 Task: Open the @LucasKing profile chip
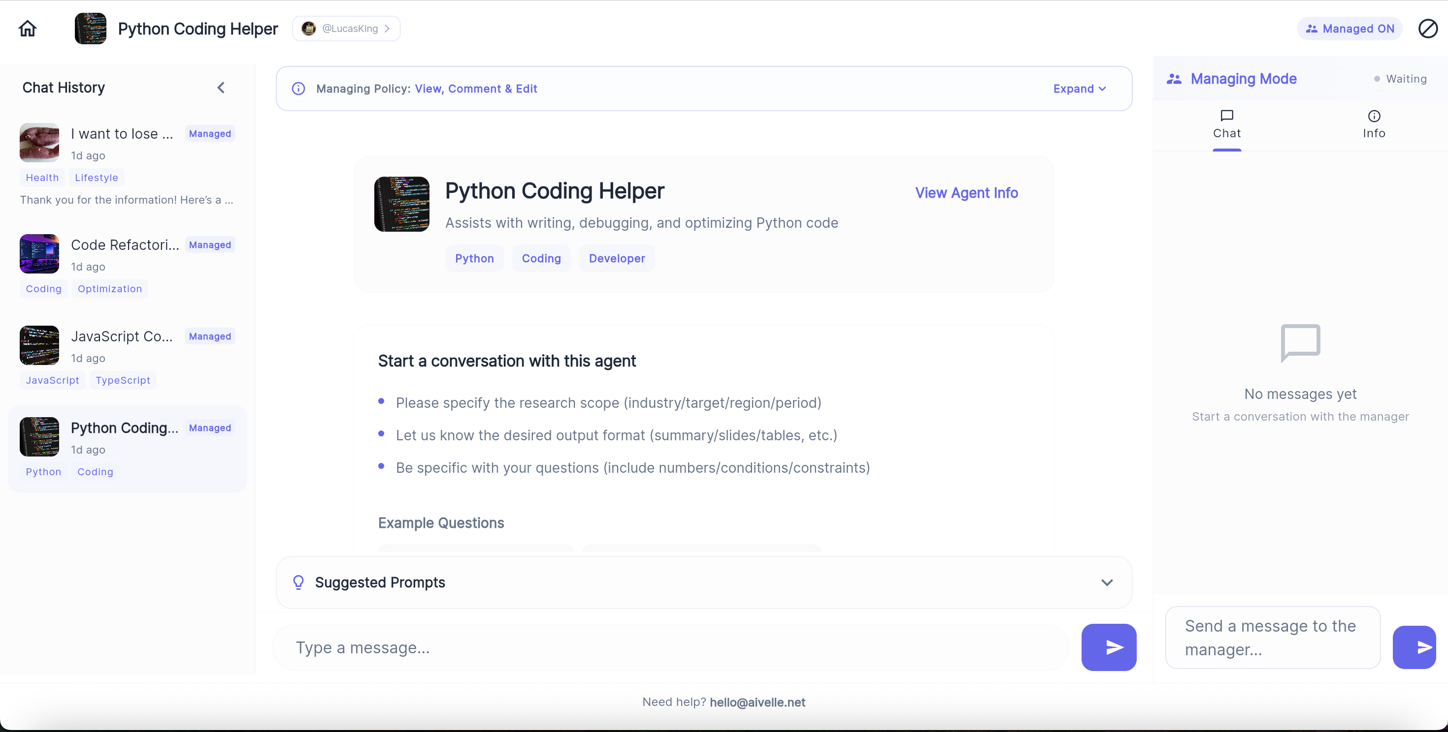click(346, 29)
